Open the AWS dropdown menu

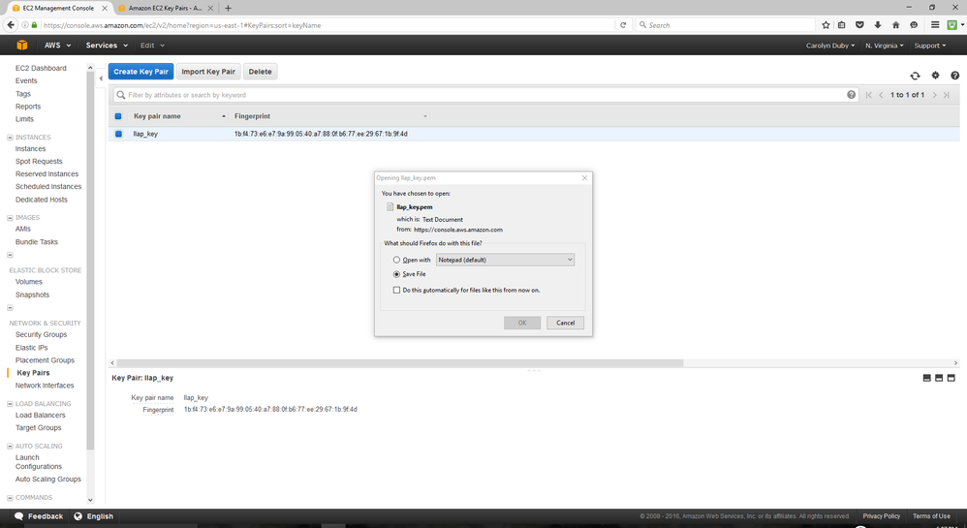click(x=57, y=45)
